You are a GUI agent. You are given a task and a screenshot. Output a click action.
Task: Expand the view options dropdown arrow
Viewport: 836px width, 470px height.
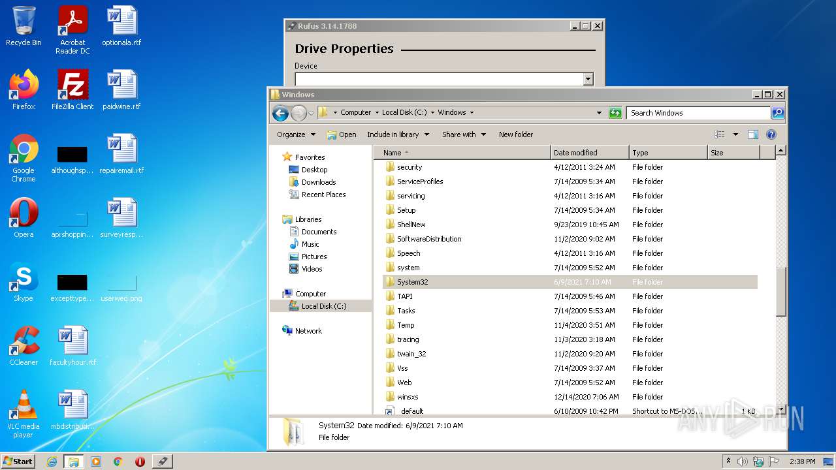(x=735, y=134)
